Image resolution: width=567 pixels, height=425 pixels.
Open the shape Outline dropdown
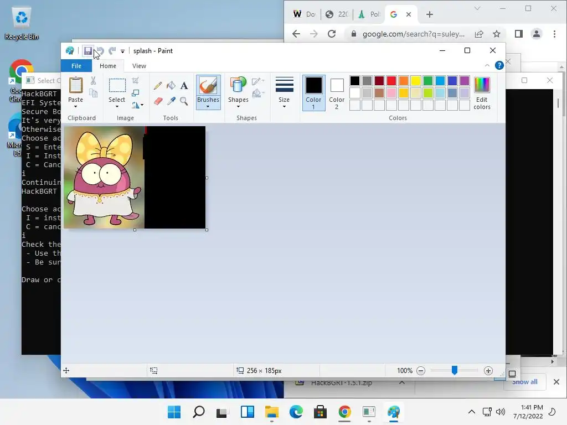(258, 81)
